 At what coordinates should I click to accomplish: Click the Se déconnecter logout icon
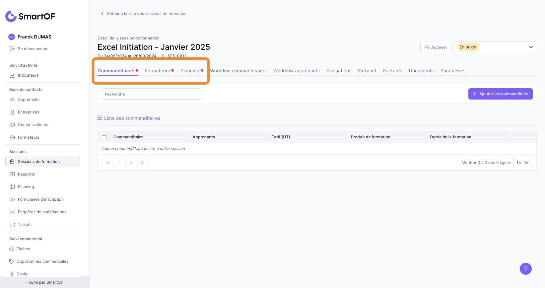pyautogui.click(x=12, y=49)
